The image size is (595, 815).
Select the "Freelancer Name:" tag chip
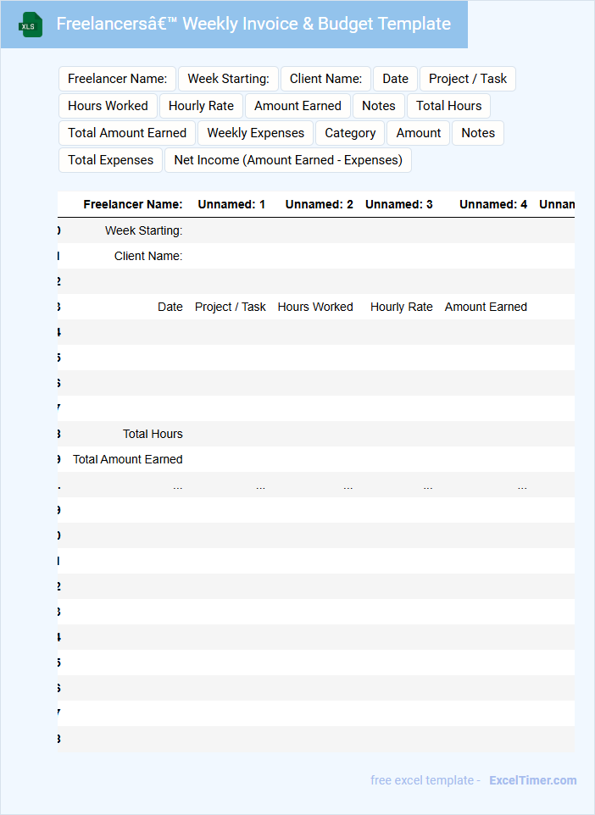click(x=117, y=79)
